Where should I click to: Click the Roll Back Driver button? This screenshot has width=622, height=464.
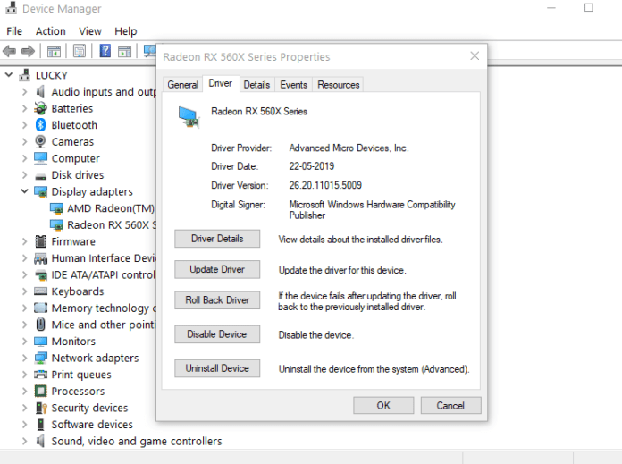tap(217, 300)
